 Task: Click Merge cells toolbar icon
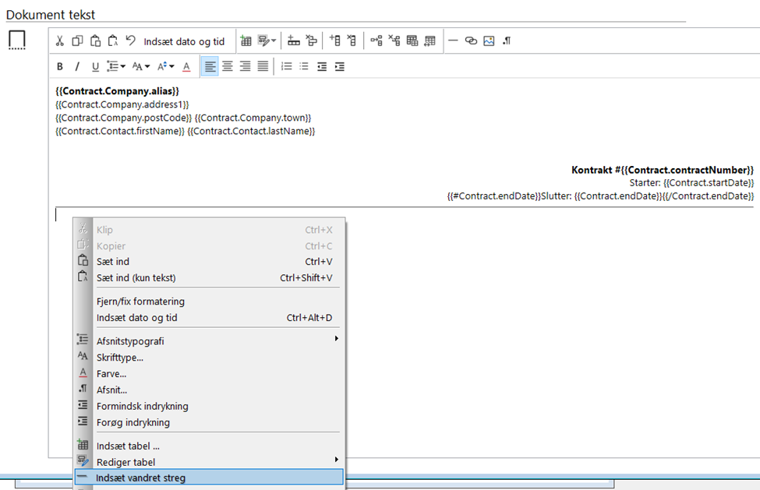(376, 41)
